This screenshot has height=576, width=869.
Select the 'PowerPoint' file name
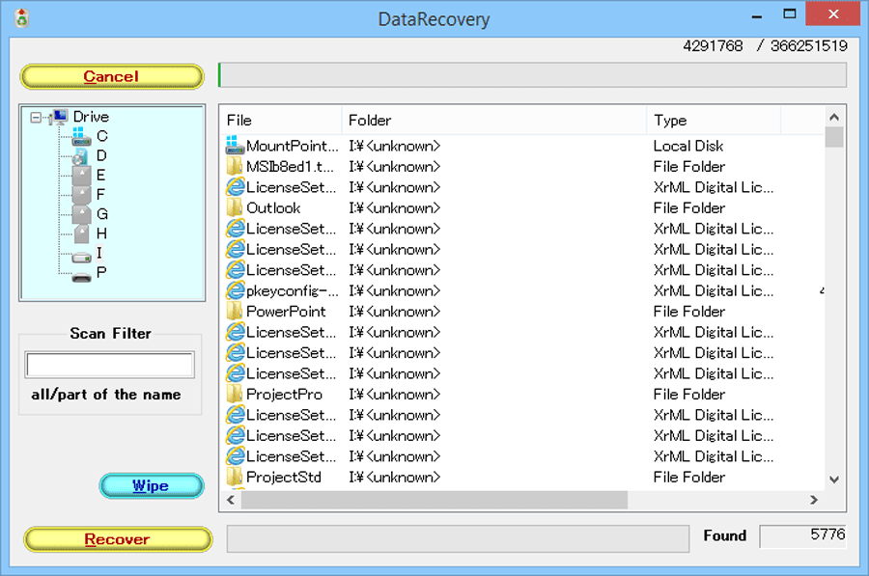coord(286,312)
